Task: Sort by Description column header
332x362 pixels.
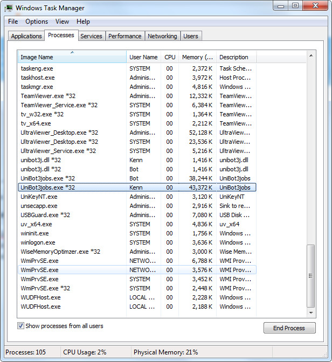Action: 237,57
